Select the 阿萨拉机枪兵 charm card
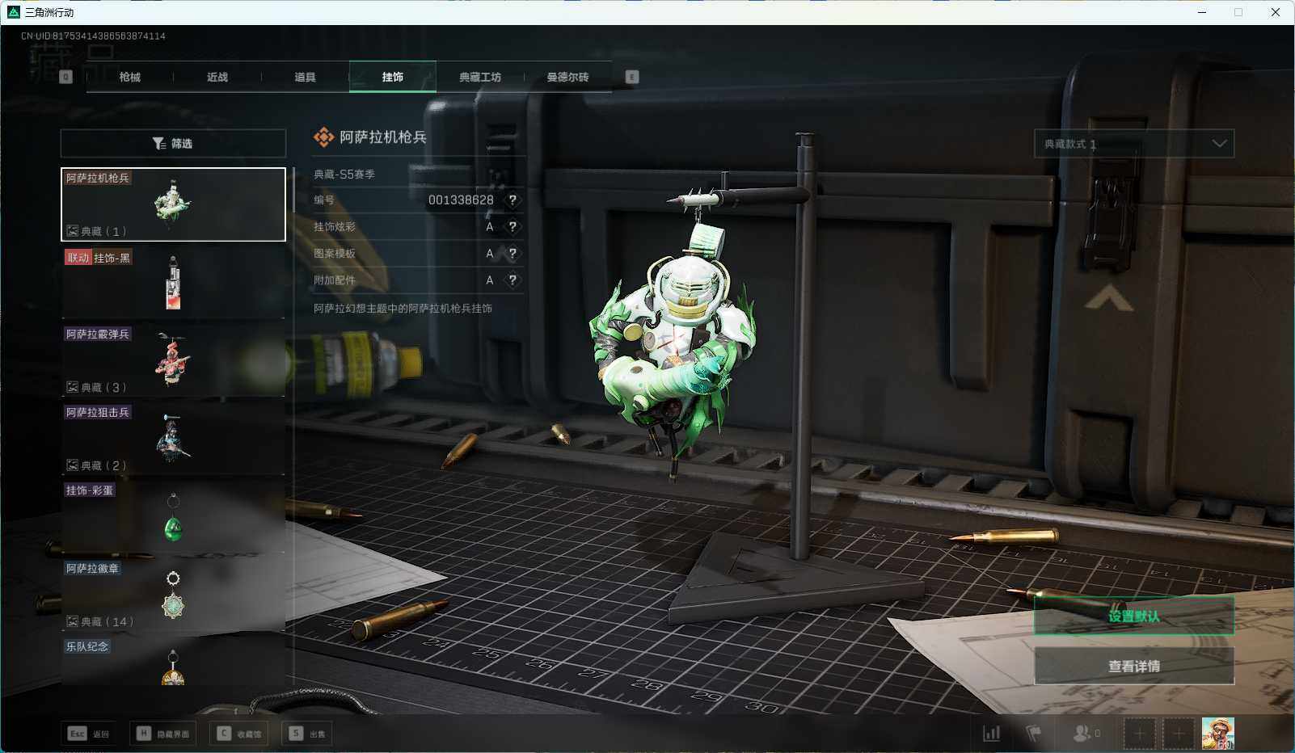Screen dimensions: 1295x753 173,204
